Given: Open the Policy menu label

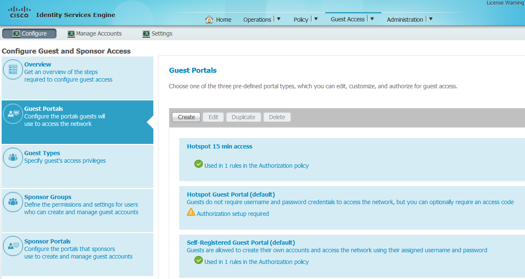Looking at the screenshot, I should pos(301,20).
